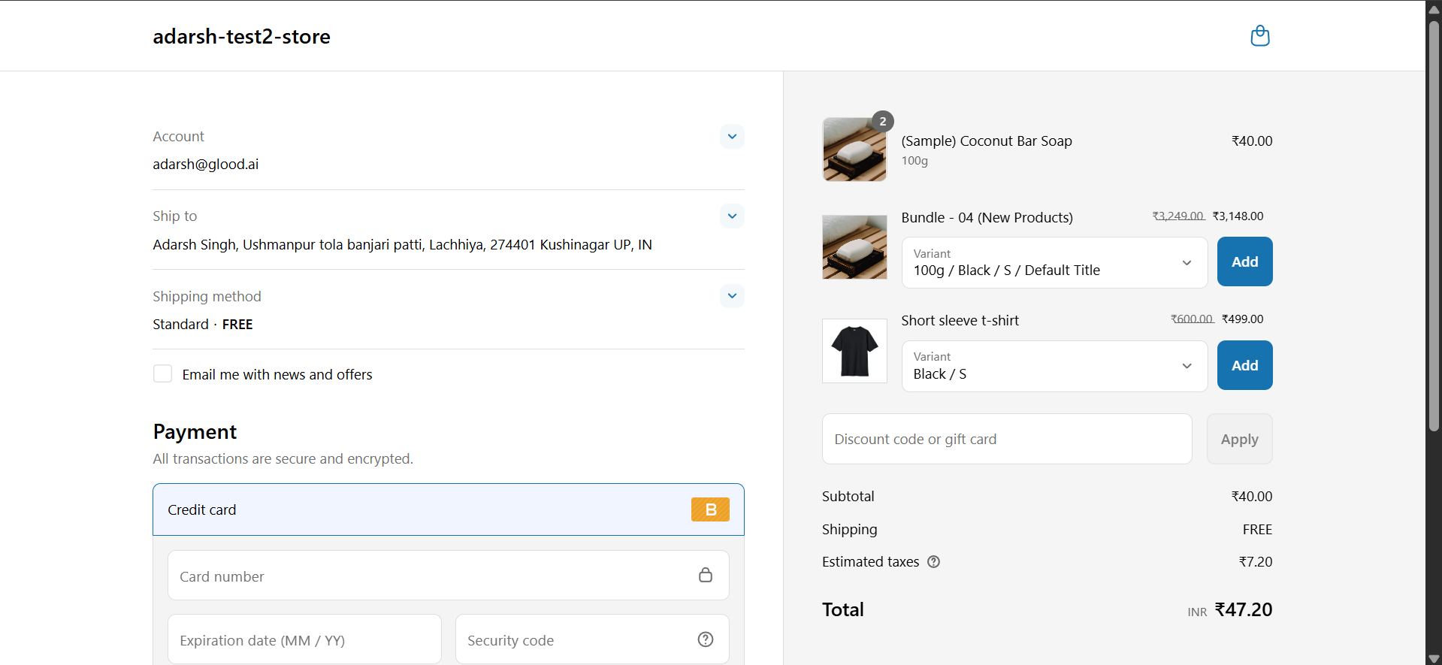The height and width of the screenshot is (665, 1442).
Task: Expand the Shipping method section chevron
Action: tap(732, 296)
